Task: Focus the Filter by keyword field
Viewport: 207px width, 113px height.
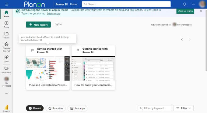Action: [x=155, y=108]
